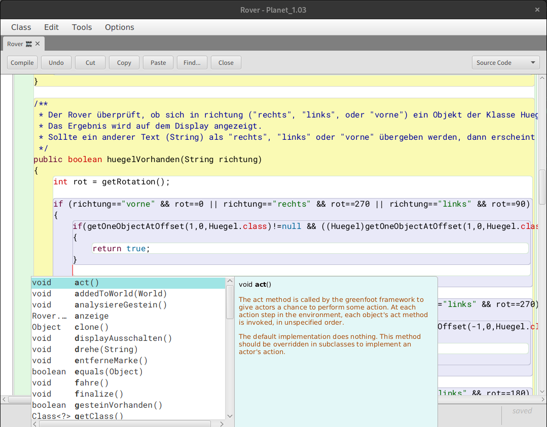Screen dimensions: 547x427
Task: Select equals(Object) suggestion
Action: point(128,372)
